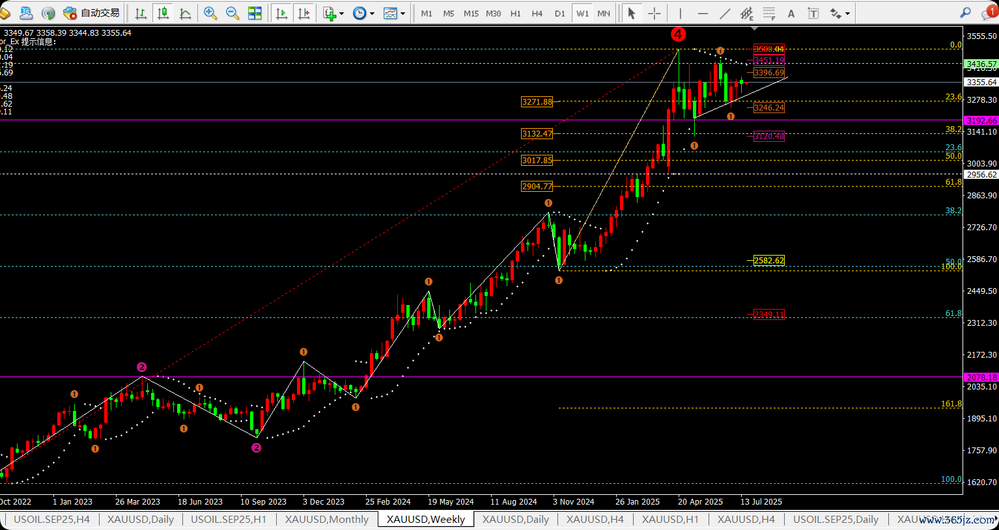Open the indicators list dropdown arrow
This screenshot has width=999, height=530.
point(342,14)
